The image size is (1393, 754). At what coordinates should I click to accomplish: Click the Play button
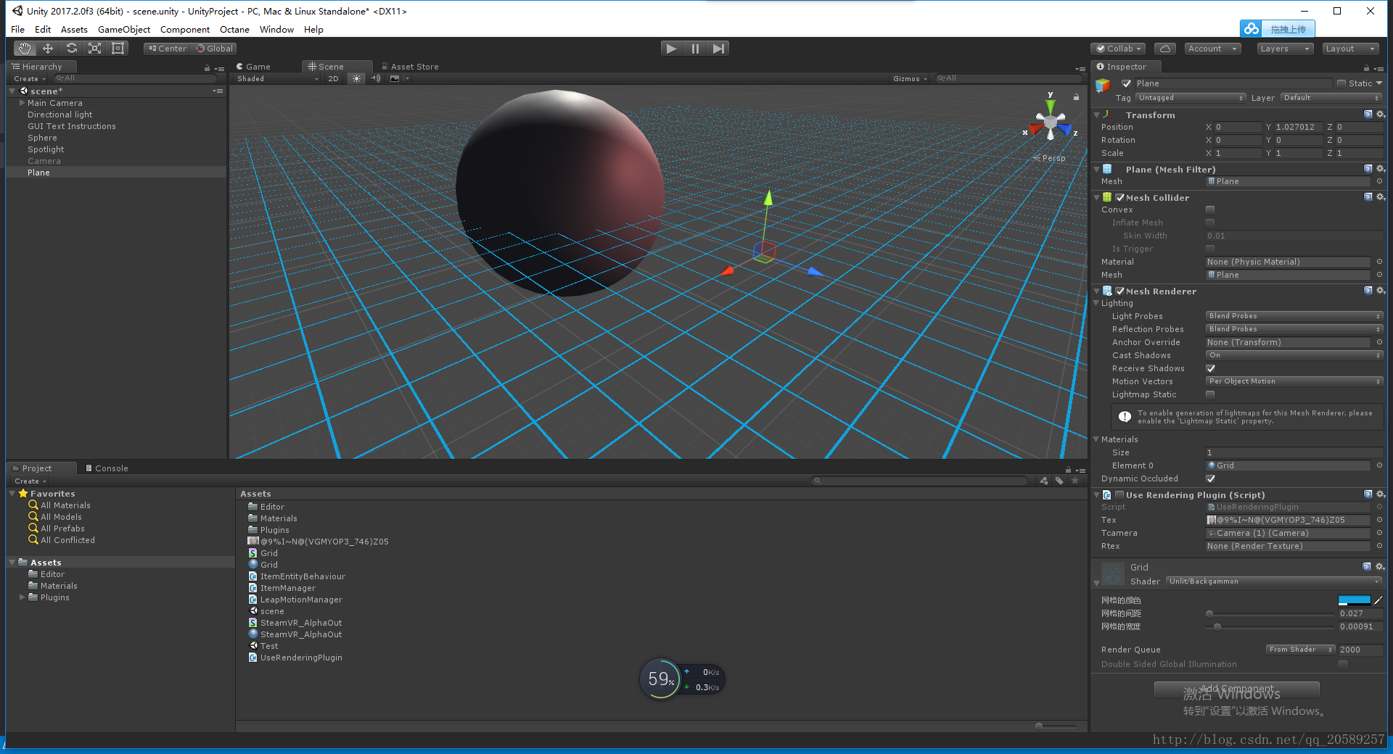click(671, 49)
